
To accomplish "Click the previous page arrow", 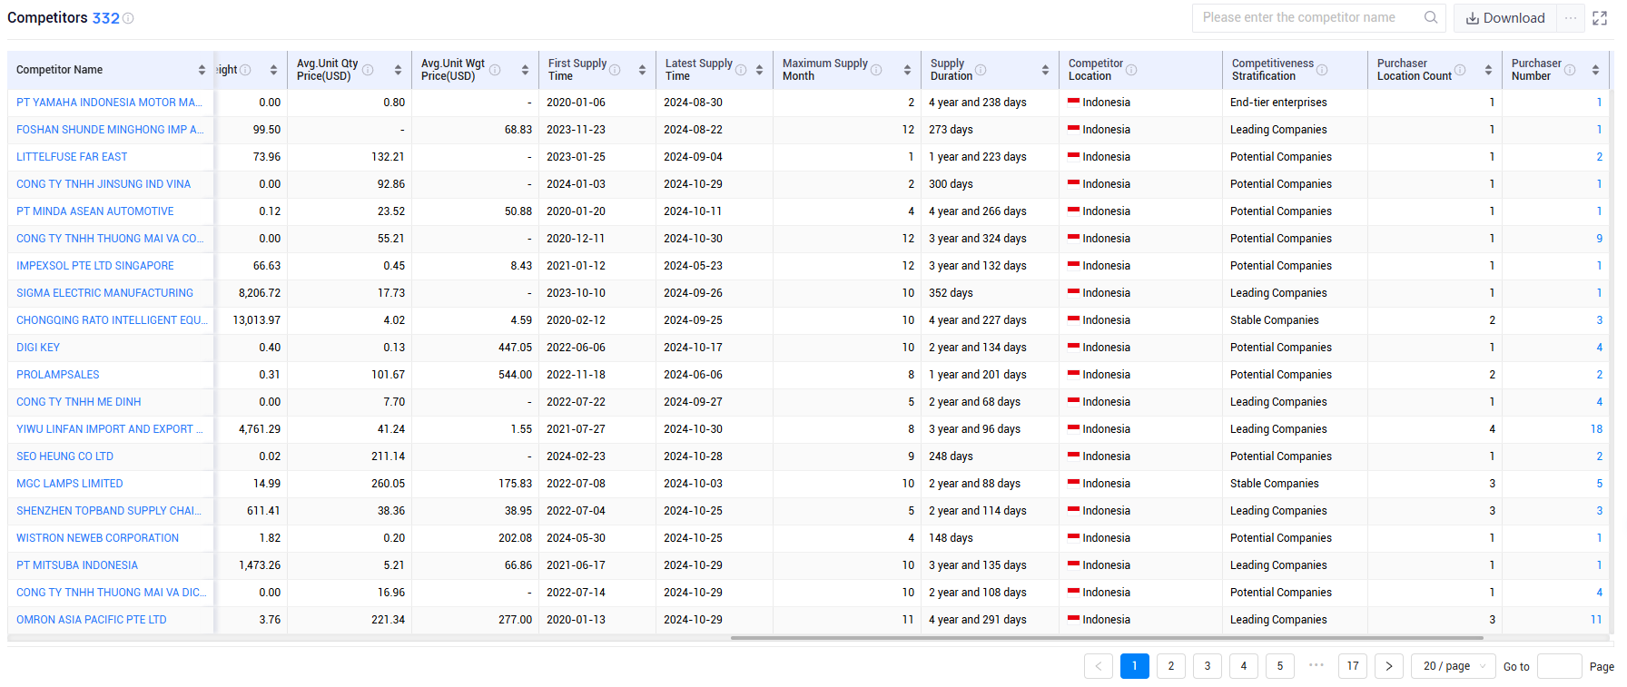I will (1099, 666).
